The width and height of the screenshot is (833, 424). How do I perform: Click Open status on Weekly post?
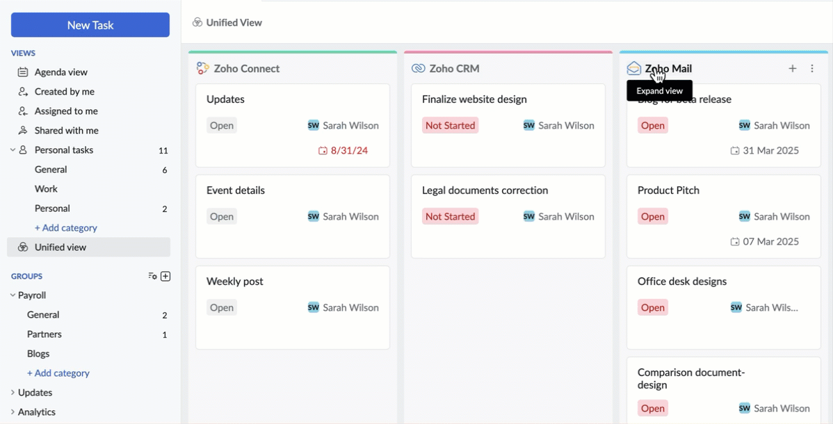click(222, 307)
